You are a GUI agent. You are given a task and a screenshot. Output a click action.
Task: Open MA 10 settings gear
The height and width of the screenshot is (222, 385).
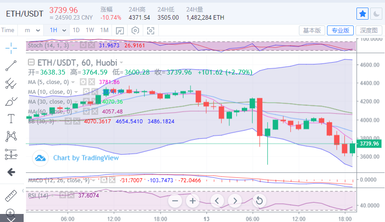tap(86, 92)
